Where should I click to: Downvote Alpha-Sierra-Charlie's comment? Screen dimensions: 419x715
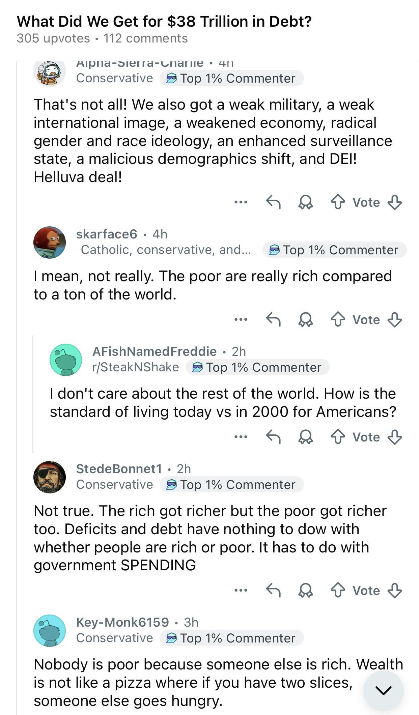click(x=395, y=202)
